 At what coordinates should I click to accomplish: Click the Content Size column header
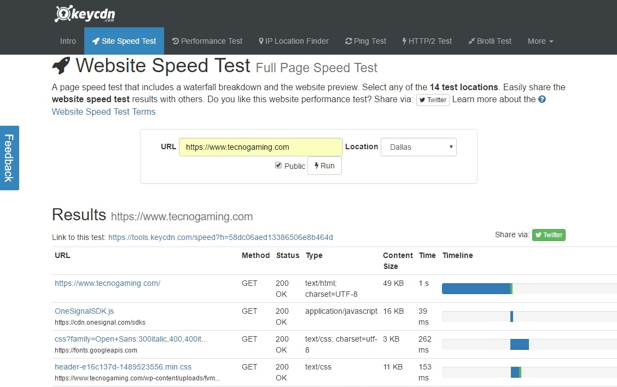pos(398,261)
